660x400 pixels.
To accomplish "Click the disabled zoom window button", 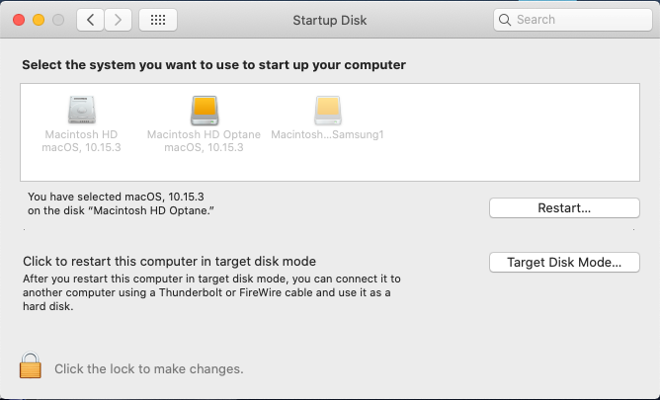I will click(x=58, y=20).
